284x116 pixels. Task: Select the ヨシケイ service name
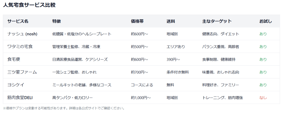pos(16,85)
